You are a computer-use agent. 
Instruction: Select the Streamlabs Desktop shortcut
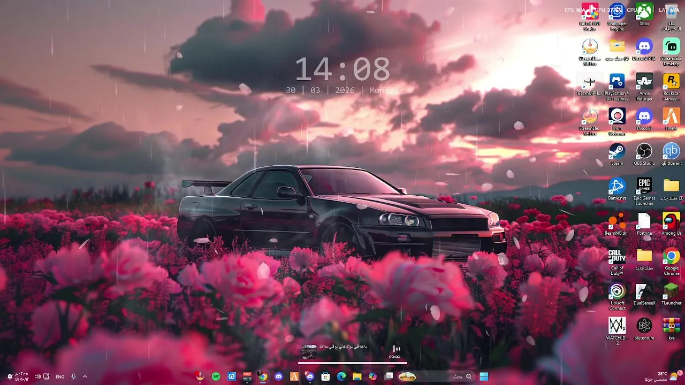tap(672, 51)
